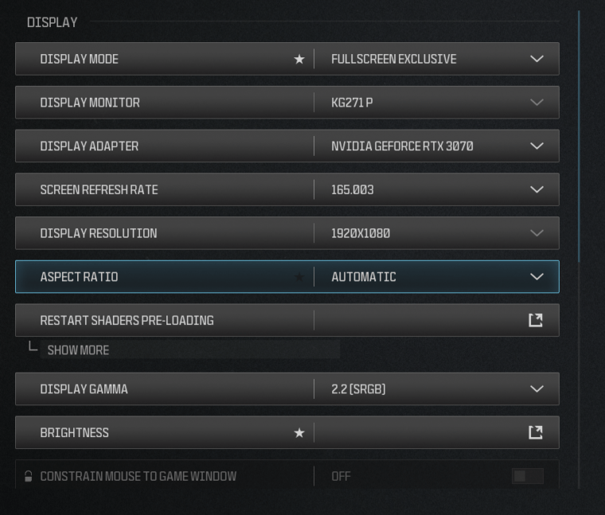Expand Screen Refresh Rate dropdown
Screen dimensions: 605x515
[537, 189]
